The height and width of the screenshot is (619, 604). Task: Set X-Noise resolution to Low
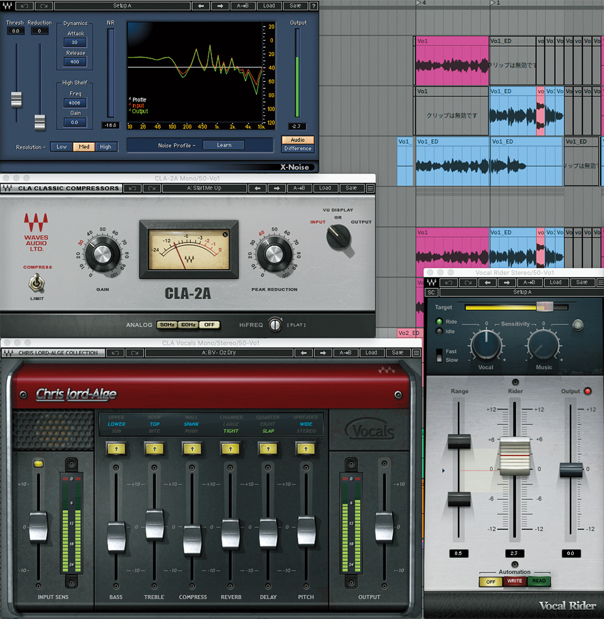[62, 147]
